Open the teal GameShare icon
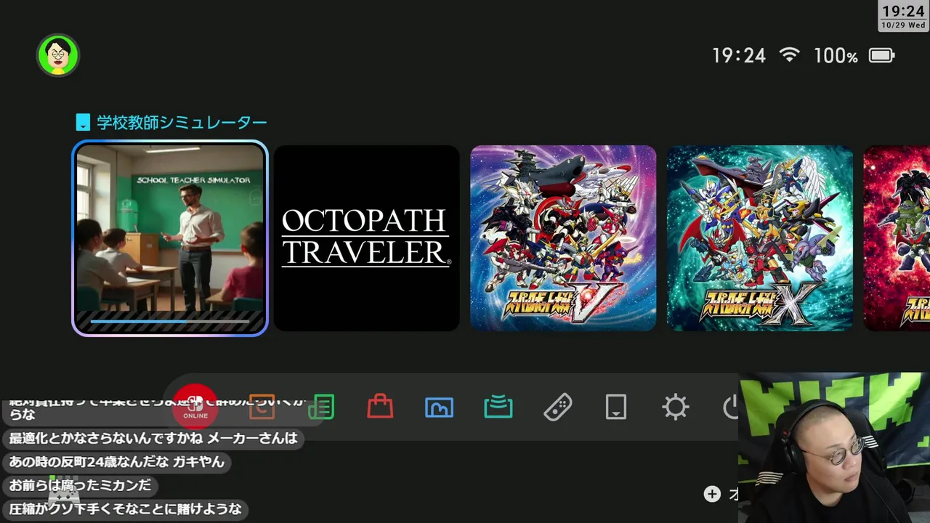 click(x=498, y=407)
